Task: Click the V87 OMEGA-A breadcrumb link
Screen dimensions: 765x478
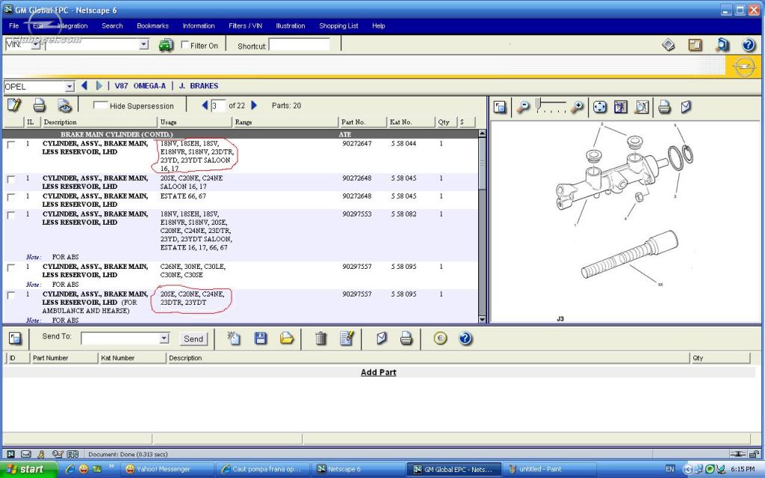Action: (x=140, y=86)
